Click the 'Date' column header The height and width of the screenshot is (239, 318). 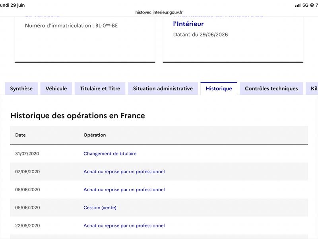[21, 135]
